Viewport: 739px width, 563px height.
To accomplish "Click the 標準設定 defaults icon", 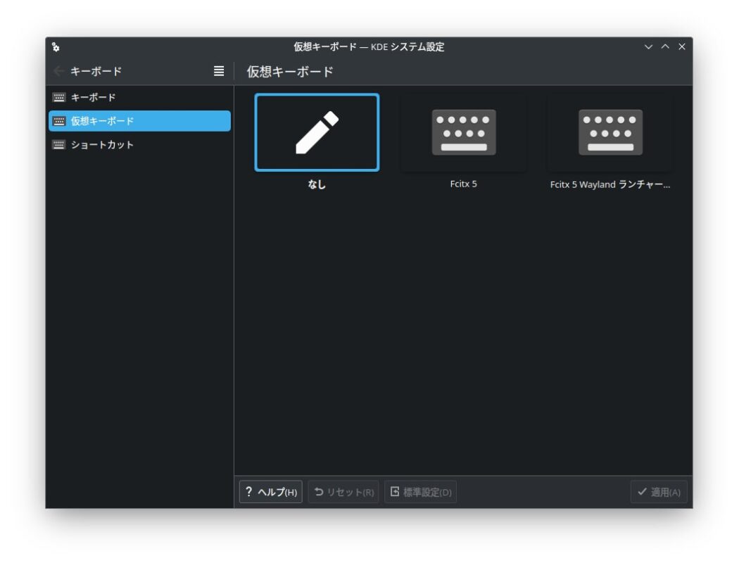I will 396,493.
